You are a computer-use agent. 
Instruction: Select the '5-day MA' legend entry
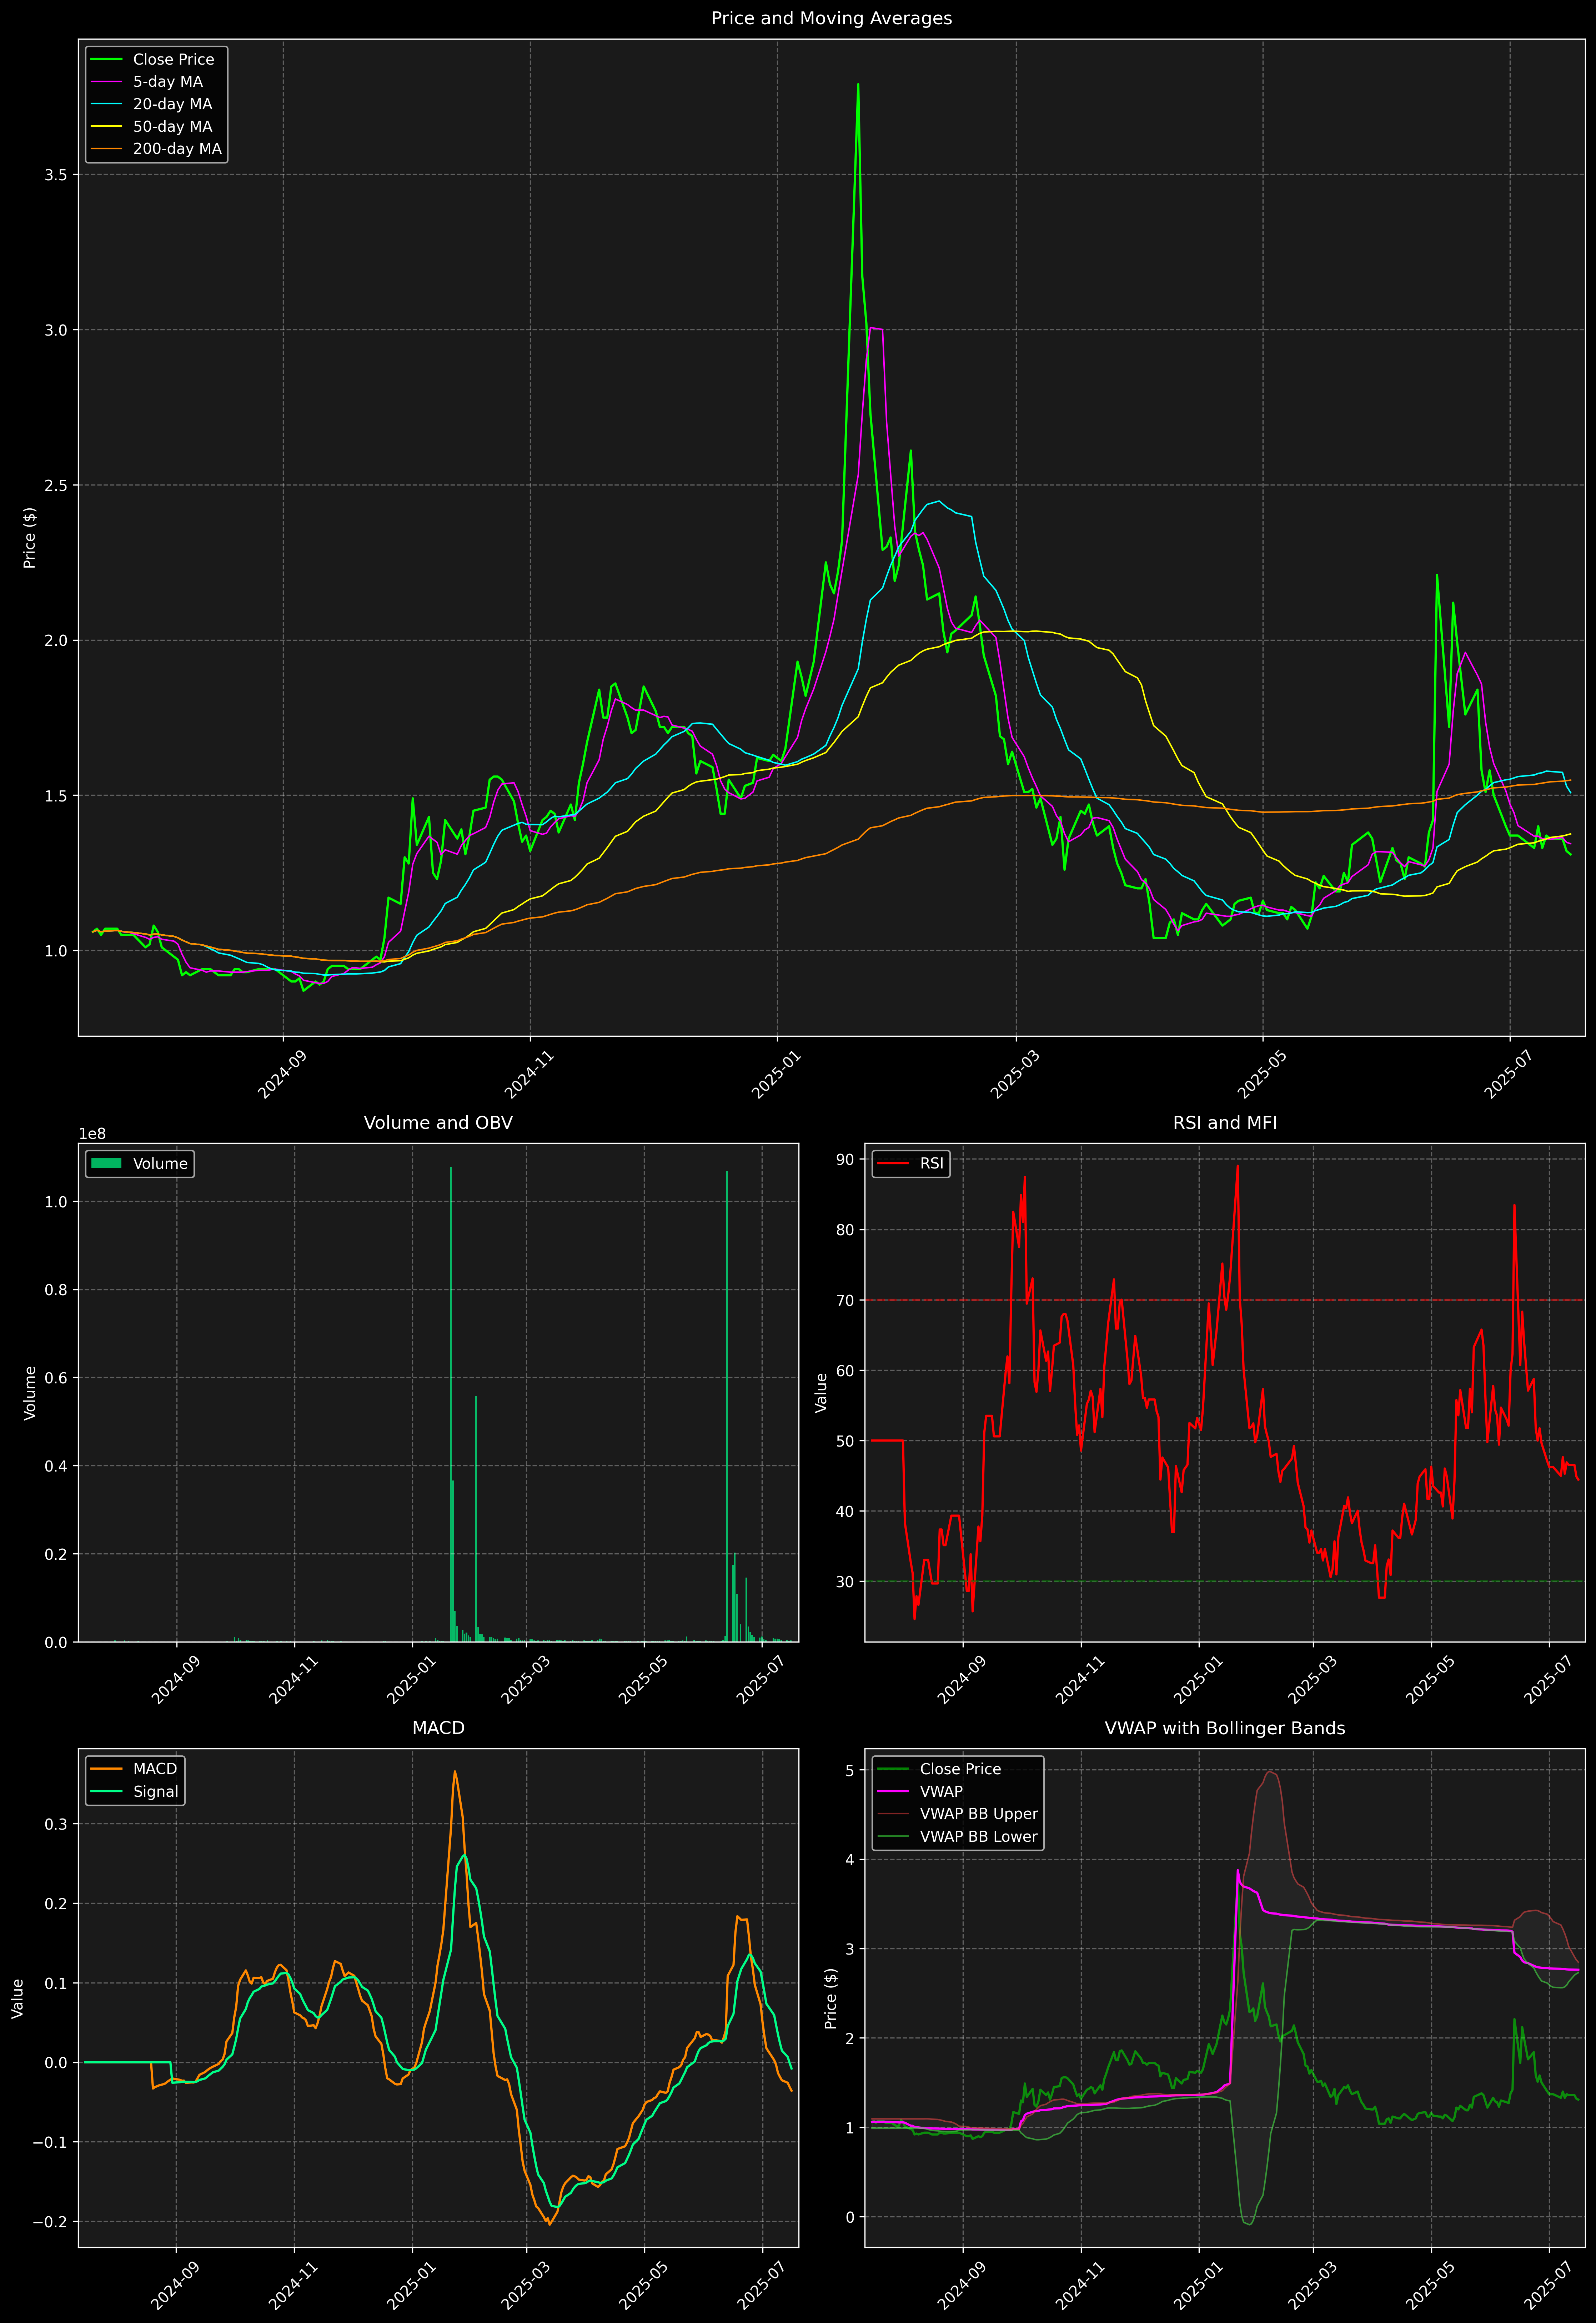(x=168, y=82)
